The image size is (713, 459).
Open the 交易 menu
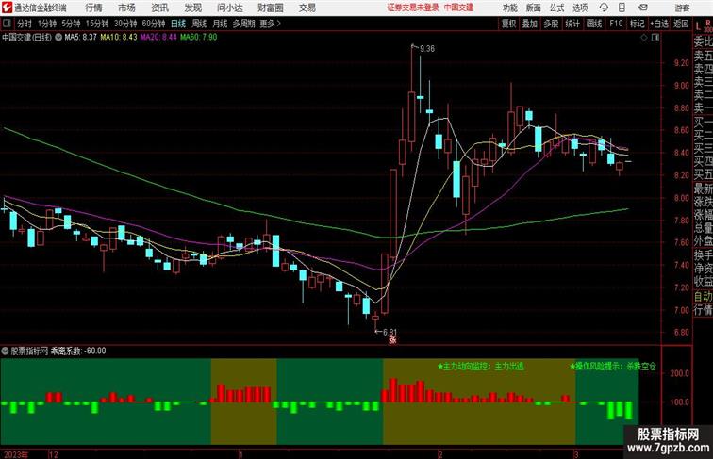coord(307,8)
